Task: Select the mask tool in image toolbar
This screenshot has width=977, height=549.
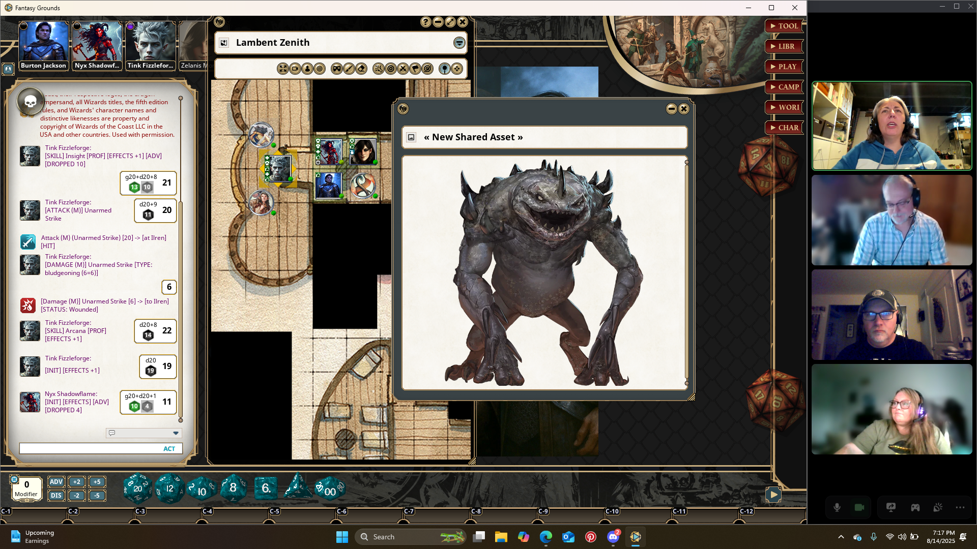Action: (x=336, y=69)
